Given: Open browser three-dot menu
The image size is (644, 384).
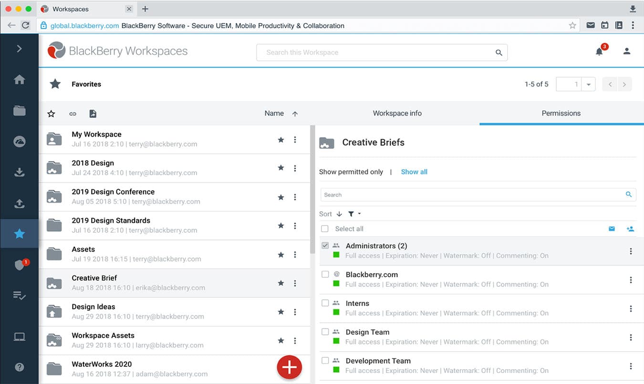Looking at the screenshot, I should 633,25.
